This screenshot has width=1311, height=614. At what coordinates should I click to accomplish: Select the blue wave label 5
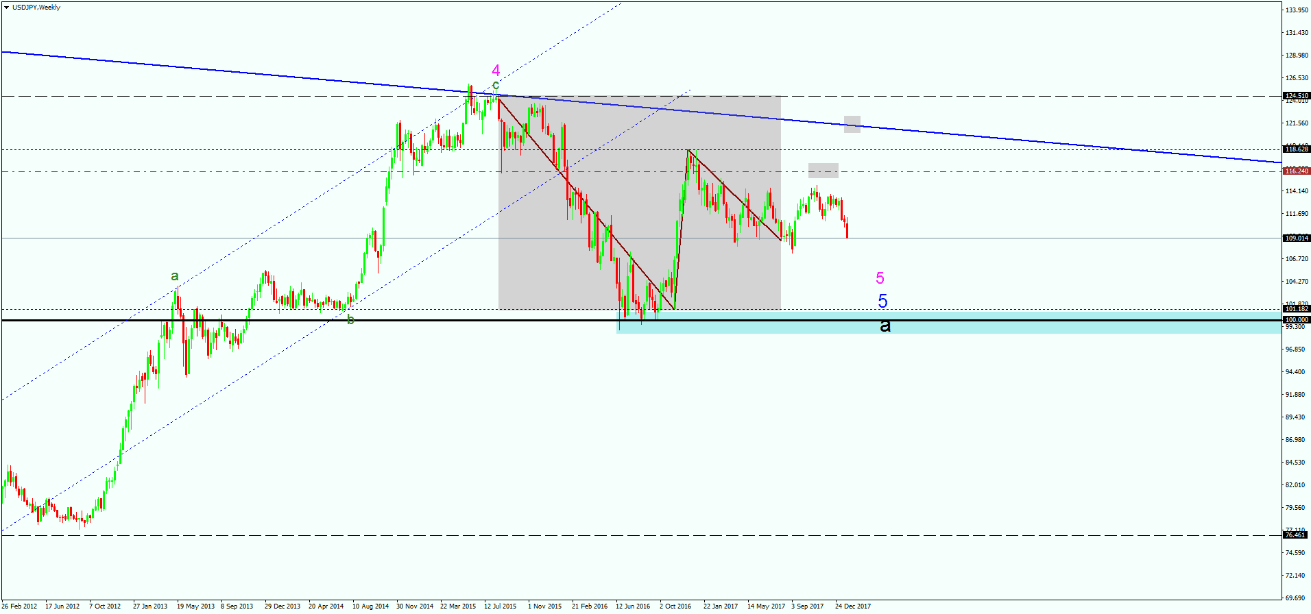(x=883, y=301)
